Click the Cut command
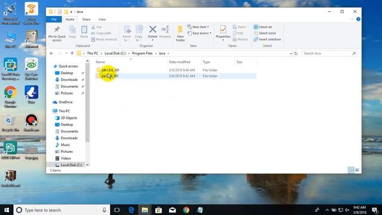 [x=97, y=27]
